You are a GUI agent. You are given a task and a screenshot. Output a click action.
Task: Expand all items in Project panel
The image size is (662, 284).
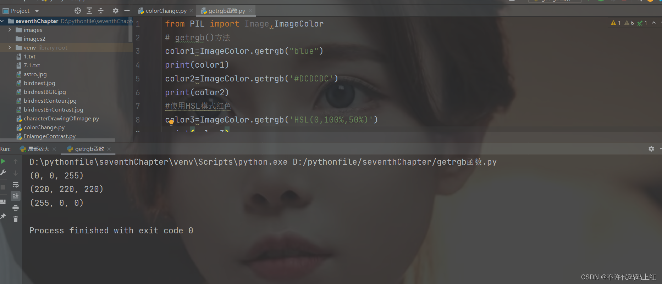[x=89, y=11]
